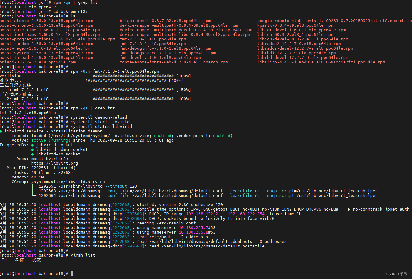Select the nameserver address 10.130.255.8#53

click(x=197, y=232)
